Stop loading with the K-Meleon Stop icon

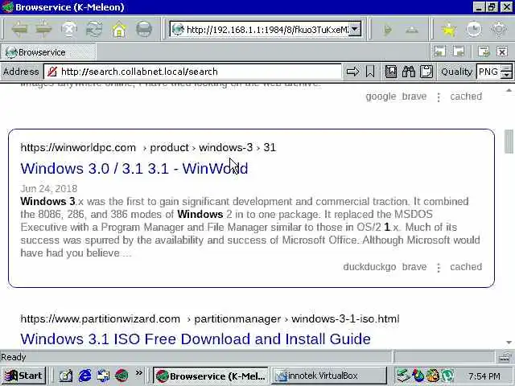69,30
